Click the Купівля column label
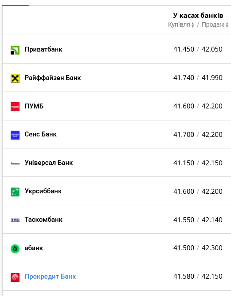This screenshot has height=296, width=231. (179, 24)
